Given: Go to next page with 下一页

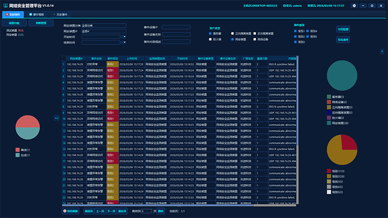Looking at the screenshot, I should 111,211.
